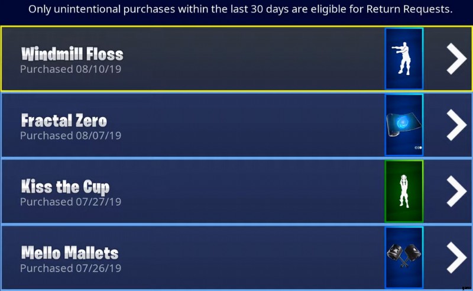Open Kiss the Cup via its chevron
The image size is (473, 291).
pyautogui.click(x=456, y=190)
